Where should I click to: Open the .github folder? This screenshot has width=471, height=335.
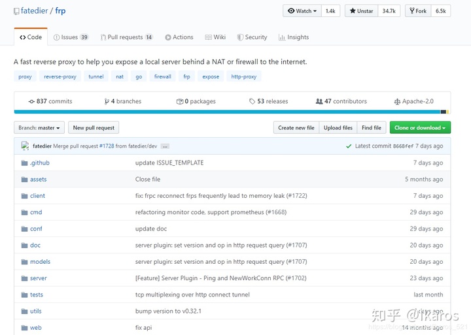(x=40, y=163)
